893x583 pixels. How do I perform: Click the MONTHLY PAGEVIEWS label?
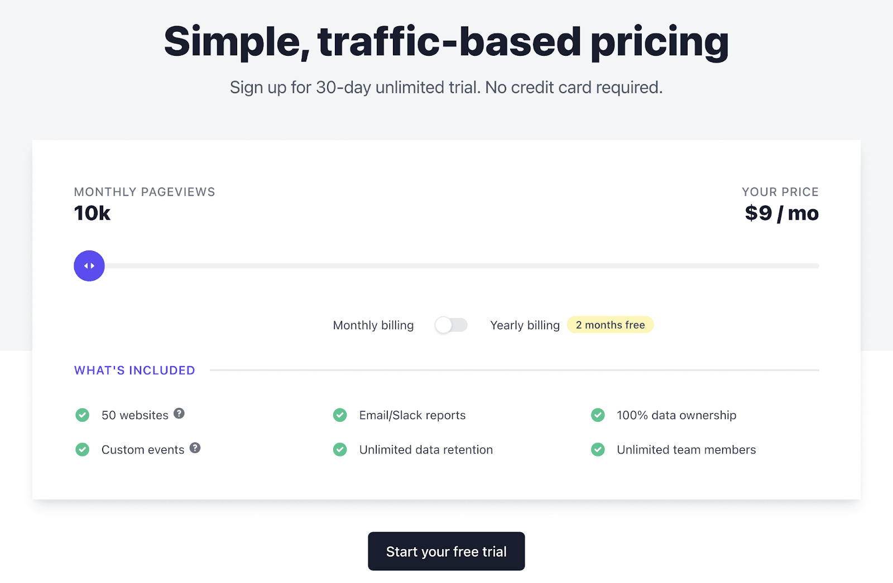pos(144,191)
